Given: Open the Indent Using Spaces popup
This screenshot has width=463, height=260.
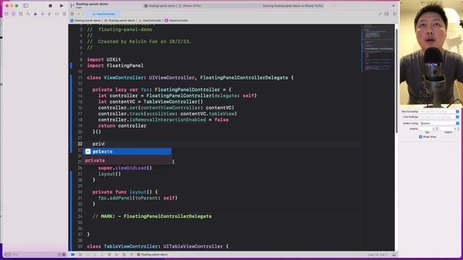Looking at the screenshot, I should 439,123.
